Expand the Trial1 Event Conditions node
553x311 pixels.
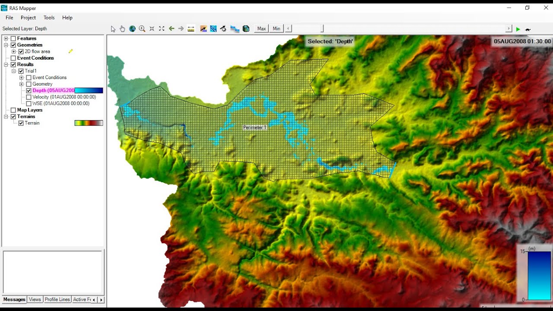pyautogui.click(x=22, y=78)
